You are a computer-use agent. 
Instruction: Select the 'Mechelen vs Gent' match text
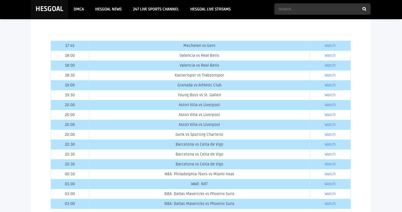pos(199,45)
